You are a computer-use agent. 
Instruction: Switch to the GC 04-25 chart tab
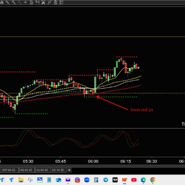[58, 170]
